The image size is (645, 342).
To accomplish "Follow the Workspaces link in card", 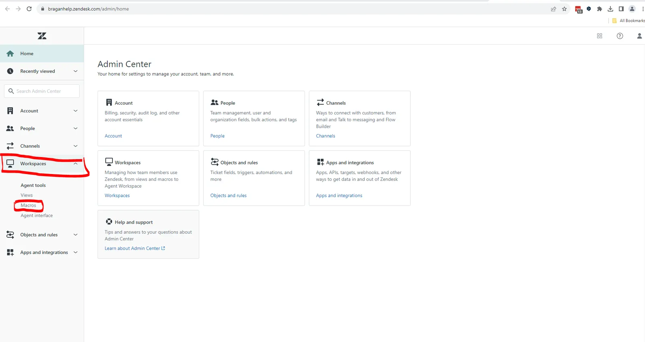I will [x=117, y=196].
